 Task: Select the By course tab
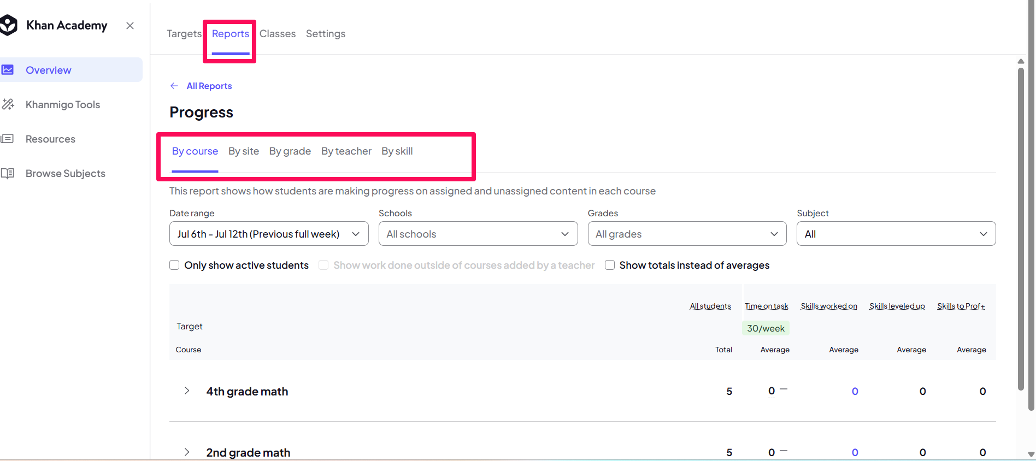[x=195, y=151]
